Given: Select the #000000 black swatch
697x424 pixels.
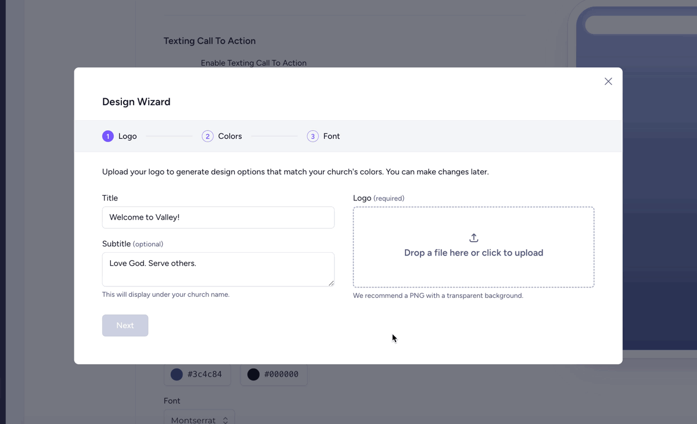Looking at the screenshot, I should coord(274,374).
